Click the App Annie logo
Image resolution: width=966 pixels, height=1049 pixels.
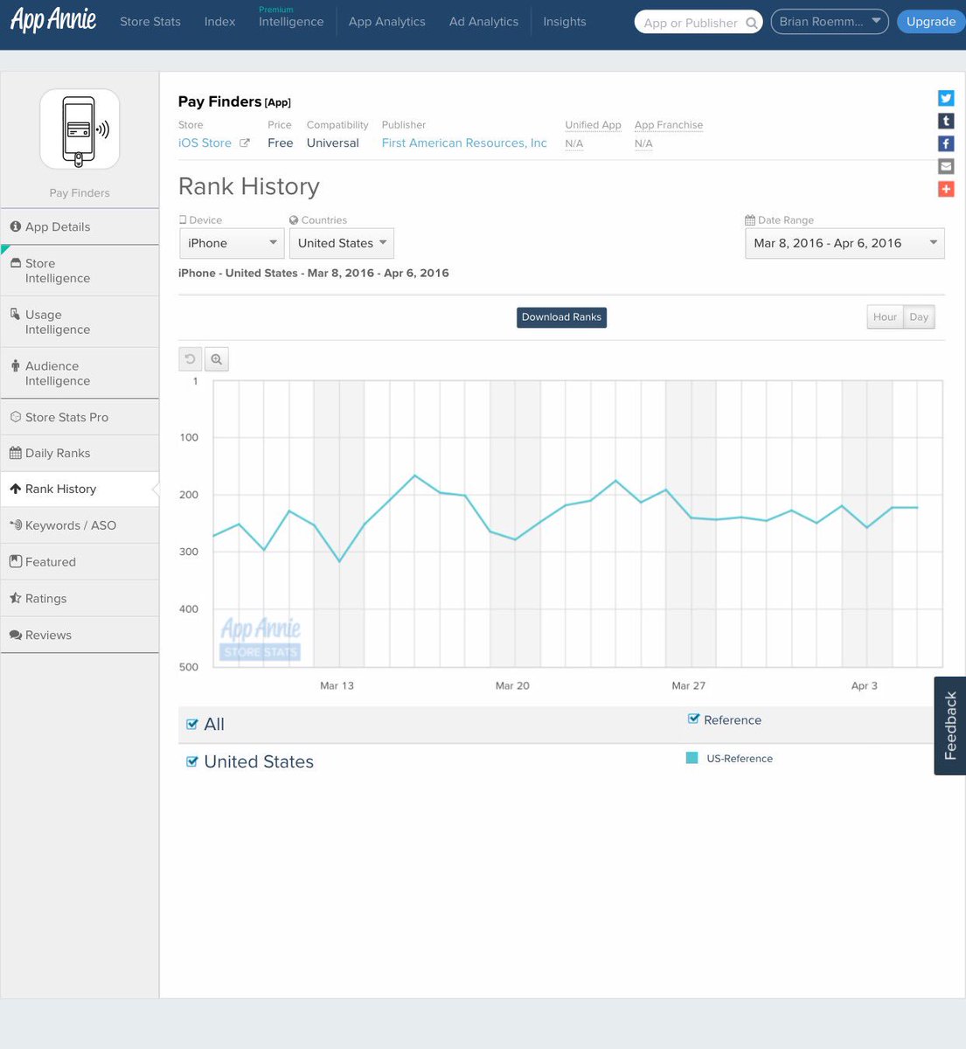coord(53,20)
